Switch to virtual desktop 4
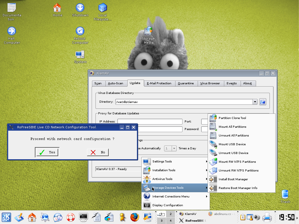The height and width of the screenshot is (224, 299). coord(171,220)
